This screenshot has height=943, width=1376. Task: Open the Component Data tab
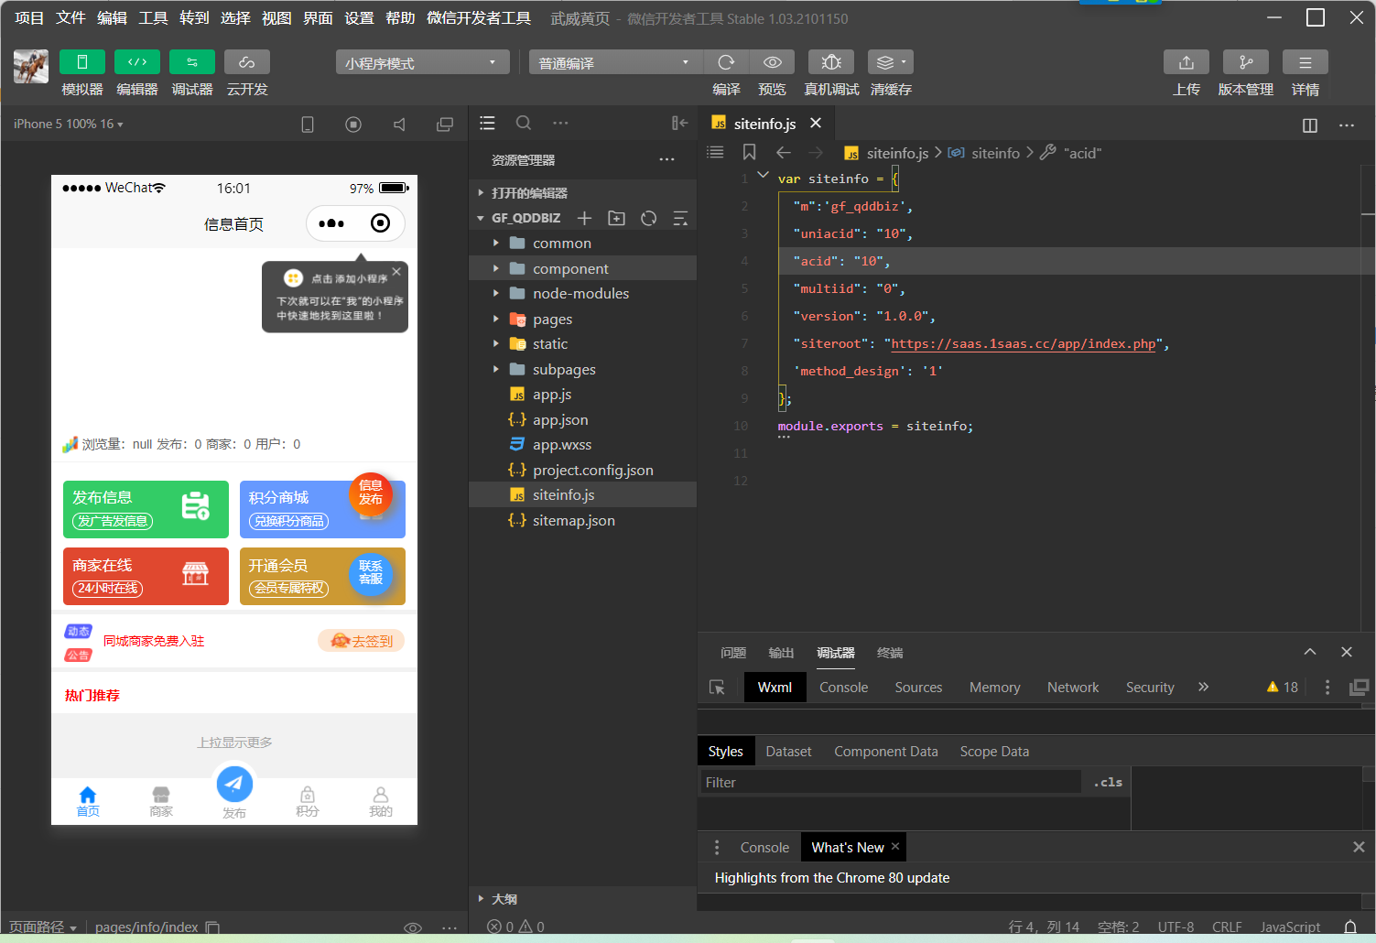(x=885, y=752)
